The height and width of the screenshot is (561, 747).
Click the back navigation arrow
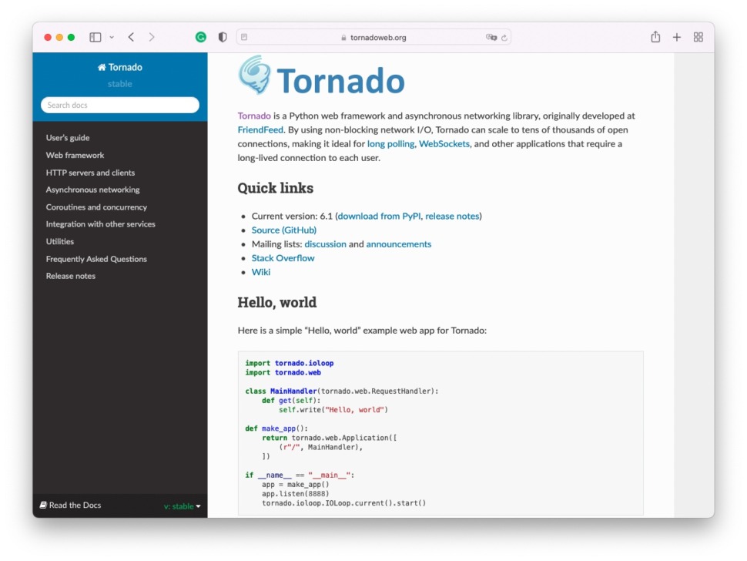pos(131,36)
